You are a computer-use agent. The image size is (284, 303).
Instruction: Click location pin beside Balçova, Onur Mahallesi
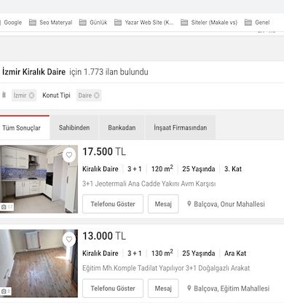[189, 204]
